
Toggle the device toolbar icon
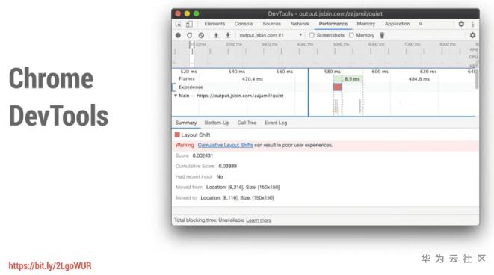[189, 24]
